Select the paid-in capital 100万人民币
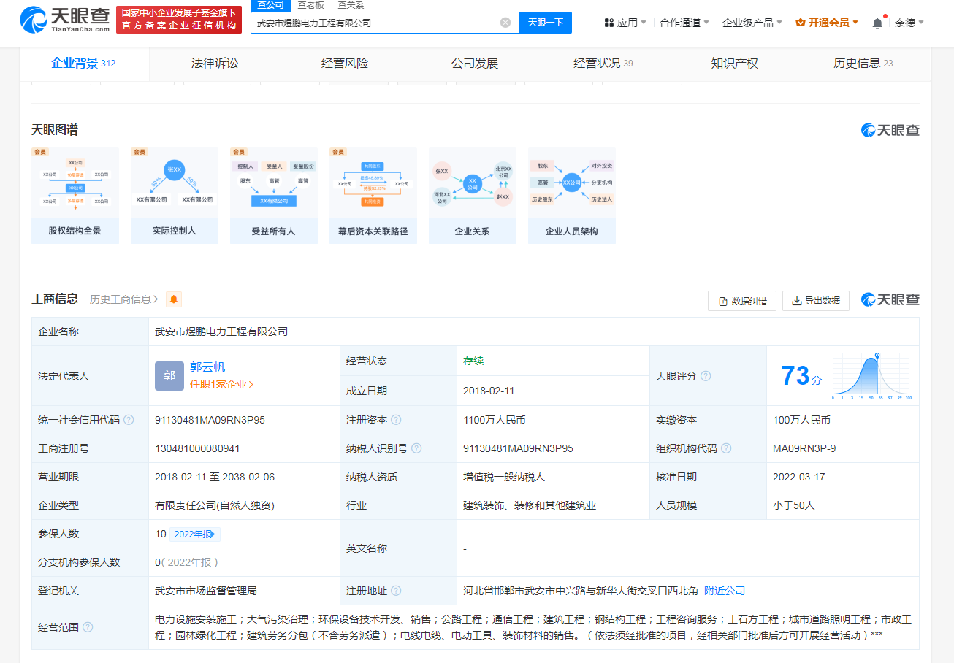 pos(801,420)
